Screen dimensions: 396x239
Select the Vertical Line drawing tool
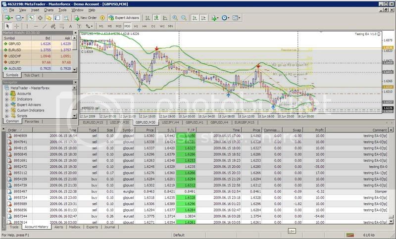(x=27, y=26)
